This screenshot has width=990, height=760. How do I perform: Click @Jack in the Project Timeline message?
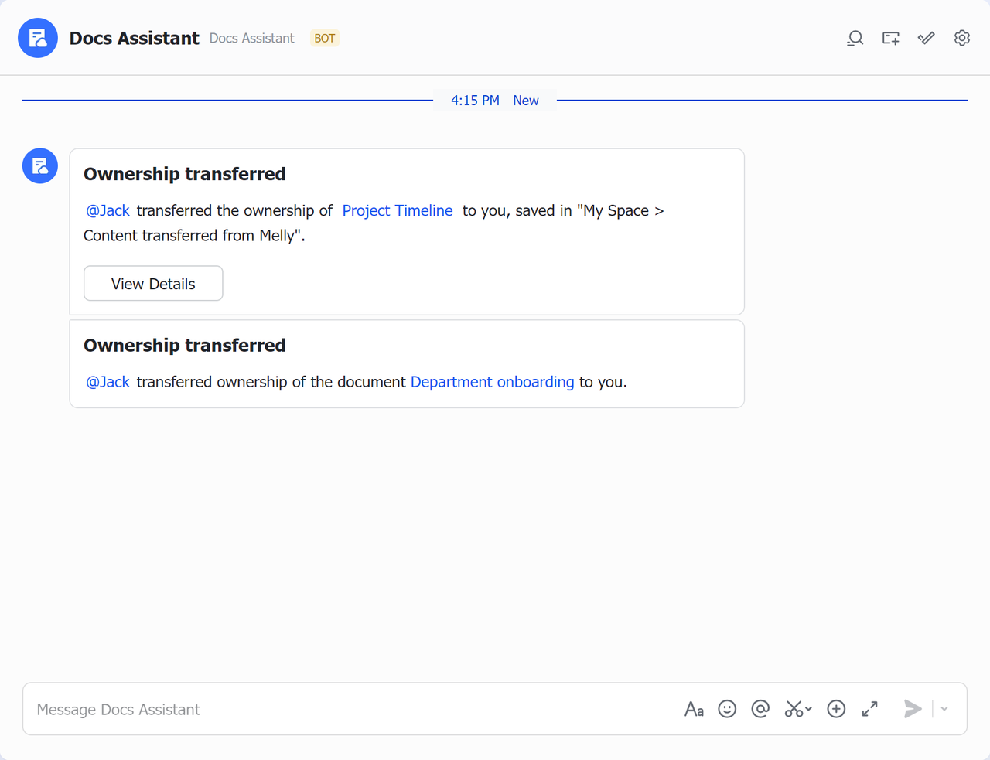click(x=108, y=210)
